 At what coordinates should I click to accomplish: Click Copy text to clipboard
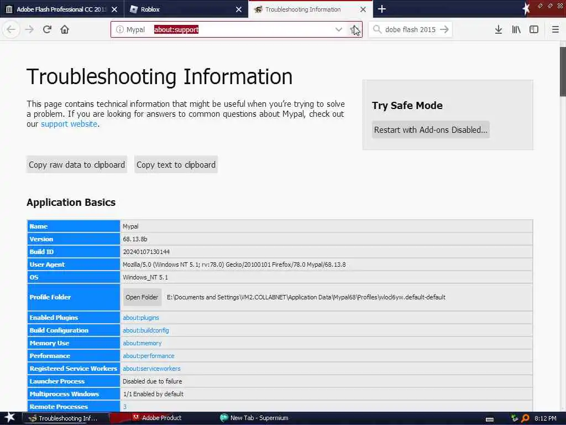pyautogui.click(x=176, y=165)
